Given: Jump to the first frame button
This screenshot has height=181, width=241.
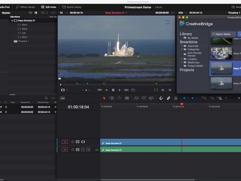Looking at the screenshot, I should tap(100, 90).
